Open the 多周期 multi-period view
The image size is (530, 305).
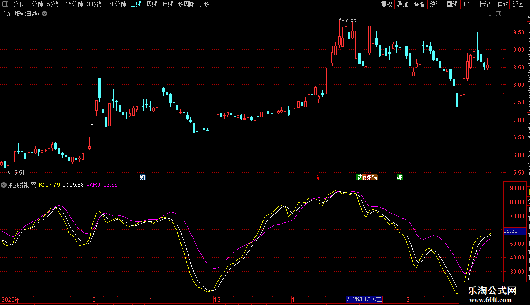click(186, 4)
